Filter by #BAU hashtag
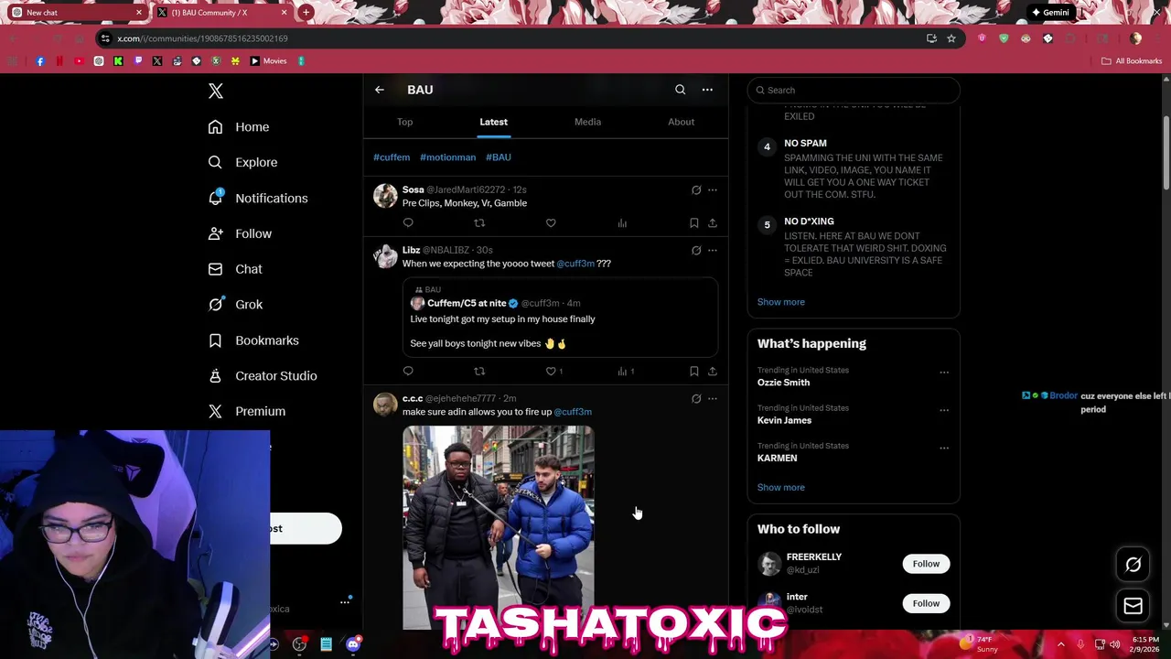 point(499,157)
